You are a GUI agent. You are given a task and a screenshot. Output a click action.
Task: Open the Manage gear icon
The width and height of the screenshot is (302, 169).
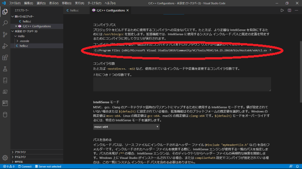[5, 158]
